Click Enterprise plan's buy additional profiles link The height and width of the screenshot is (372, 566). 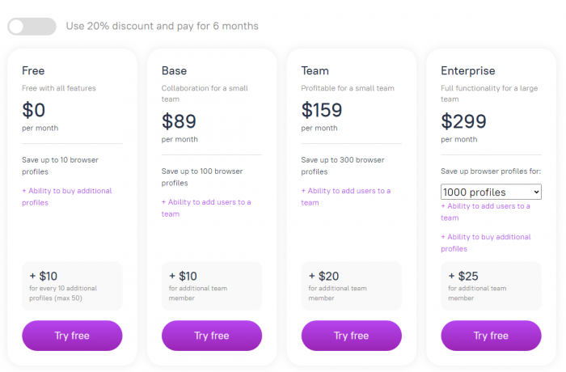point(485,243)
